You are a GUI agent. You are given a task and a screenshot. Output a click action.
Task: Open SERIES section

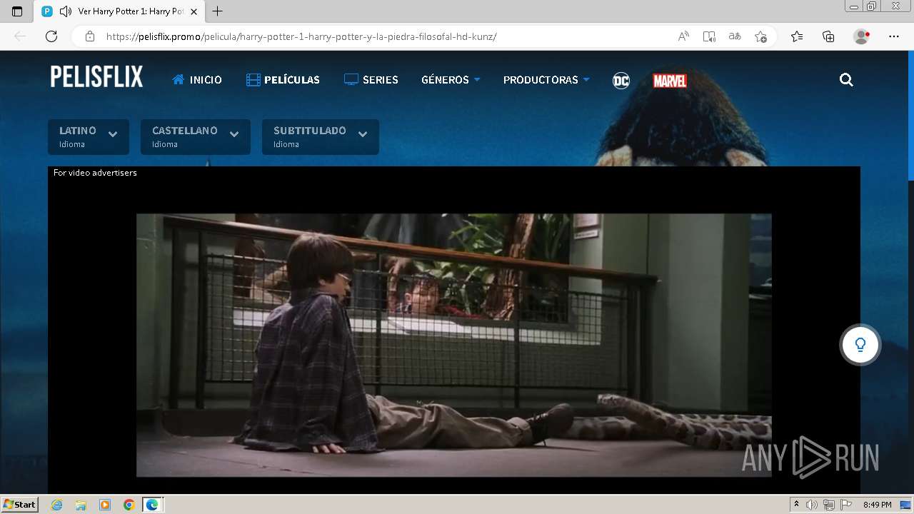point(371,80)
